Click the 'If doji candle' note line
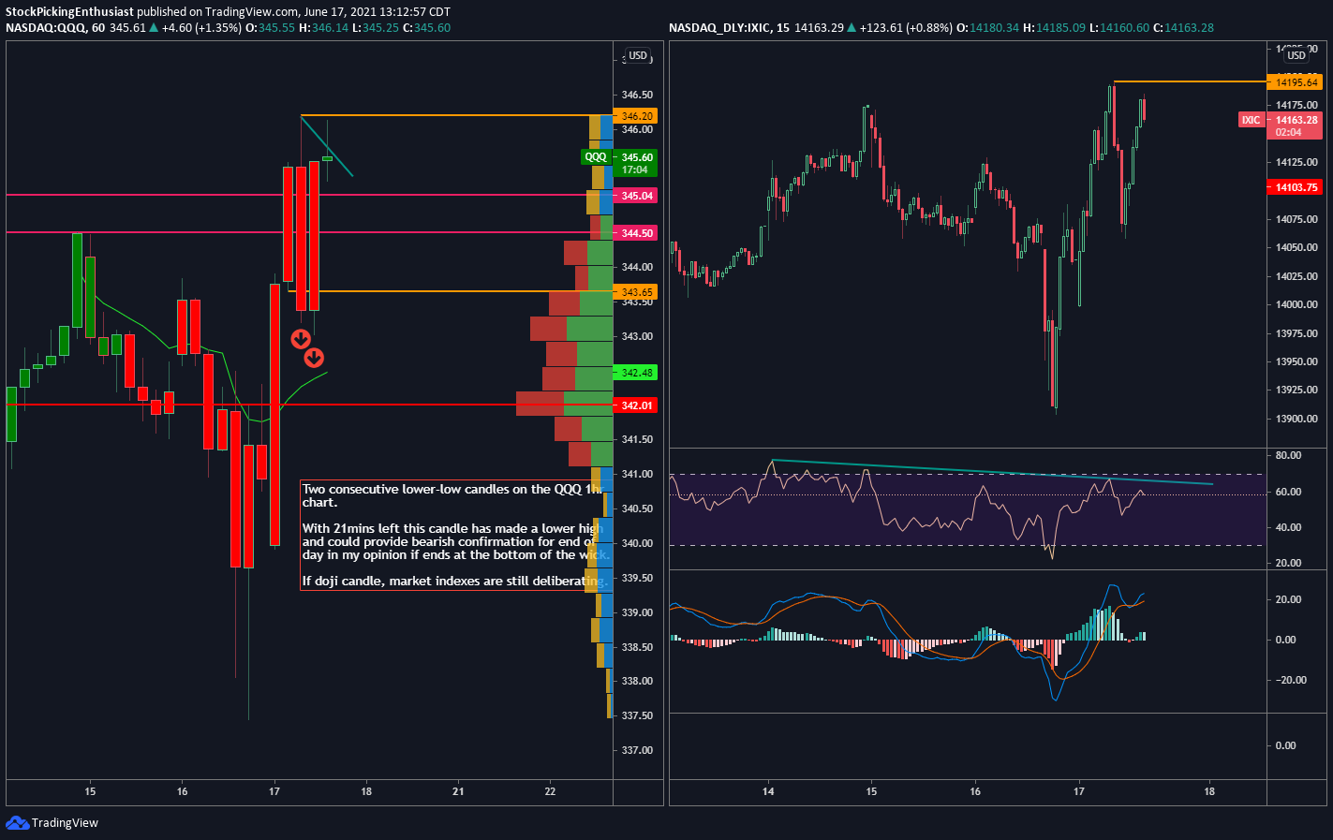 tap(453, 582)
